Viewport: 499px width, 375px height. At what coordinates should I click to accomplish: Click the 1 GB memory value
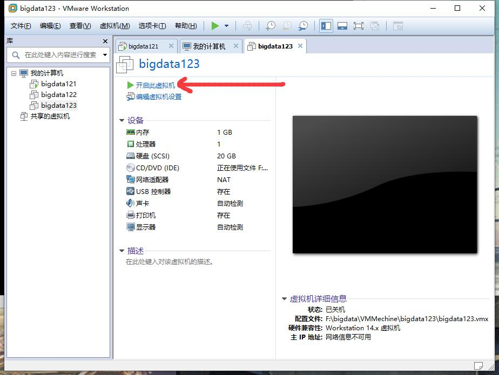(224, 133)
